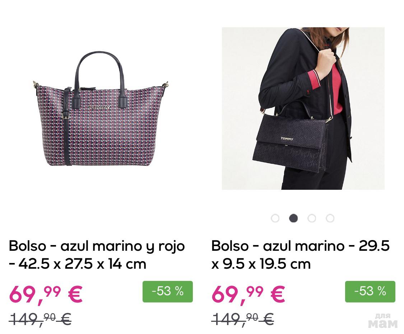The width and height of the screenshot is (404, 334).
Task: Click the grey 'для мам' watermark logo
Action: [x=383, y=321]
